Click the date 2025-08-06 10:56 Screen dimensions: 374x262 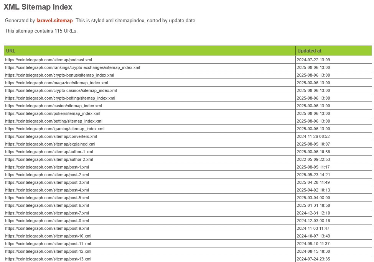pyautogui.click(x=313, y=151)
